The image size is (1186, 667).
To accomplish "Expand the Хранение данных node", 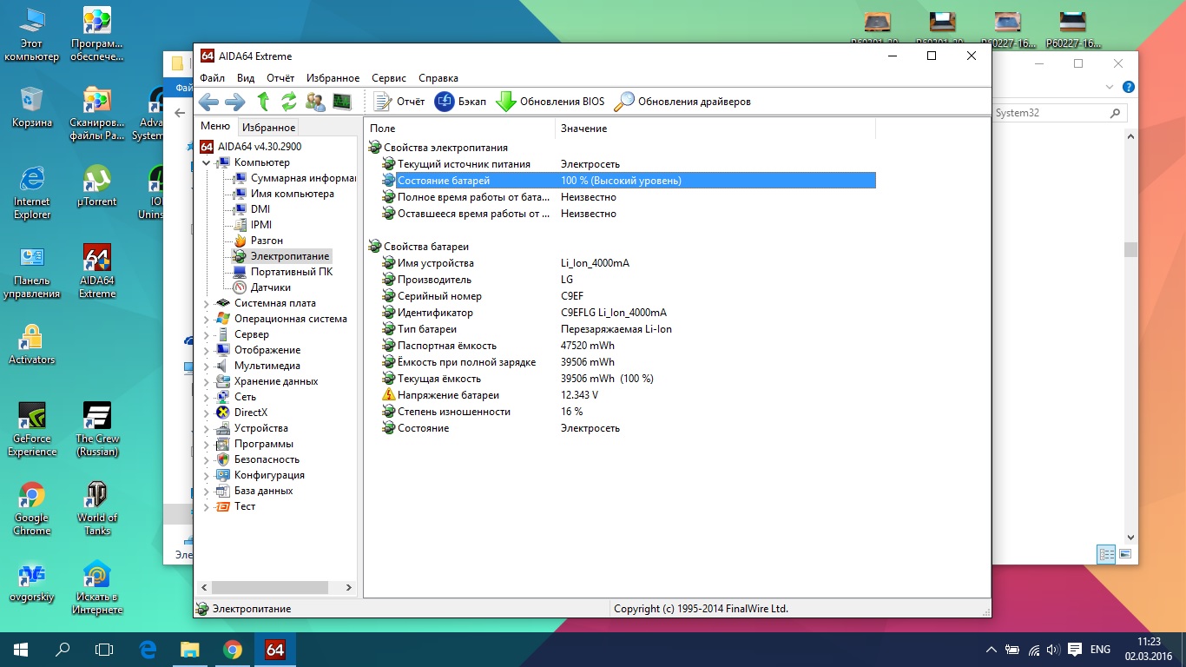I will click(207, 381).
